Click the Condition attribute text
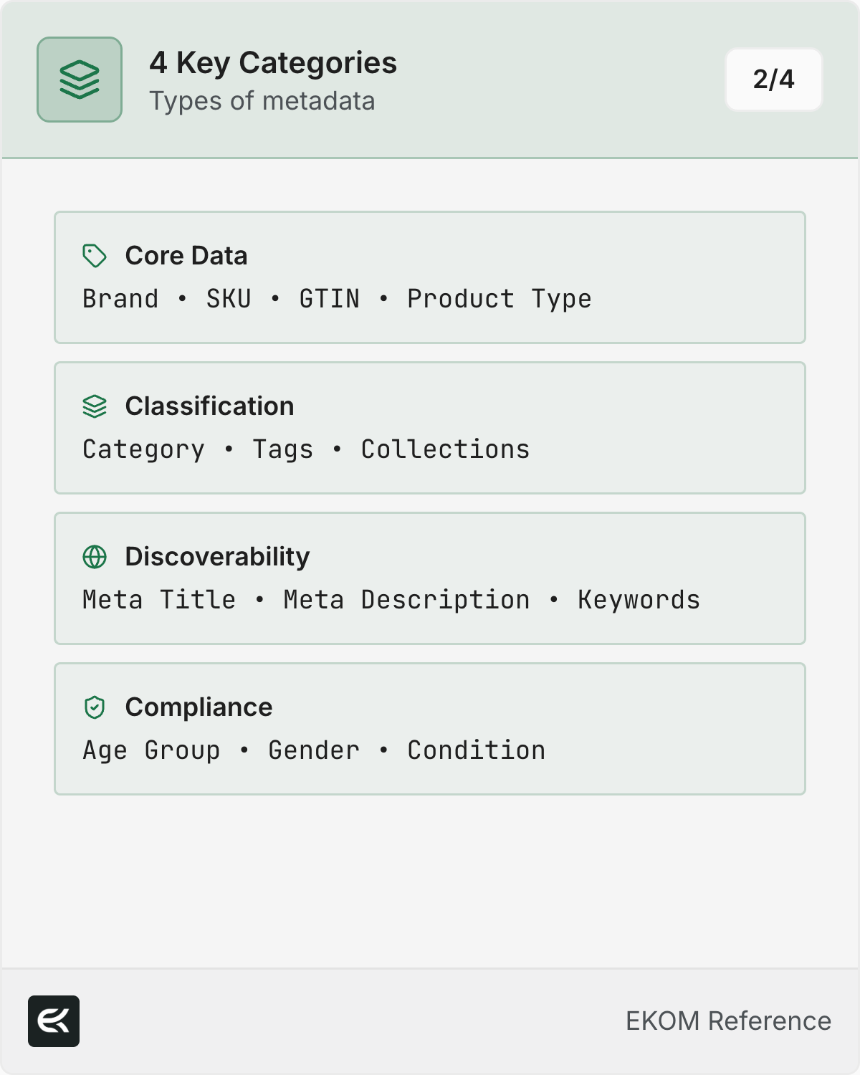The height and width of the screenshot is (1075, 860). tap(477, 750)
